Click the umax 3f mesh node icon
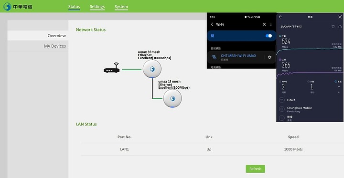This screenshot has width=344, height=178. tap(152, 69)
